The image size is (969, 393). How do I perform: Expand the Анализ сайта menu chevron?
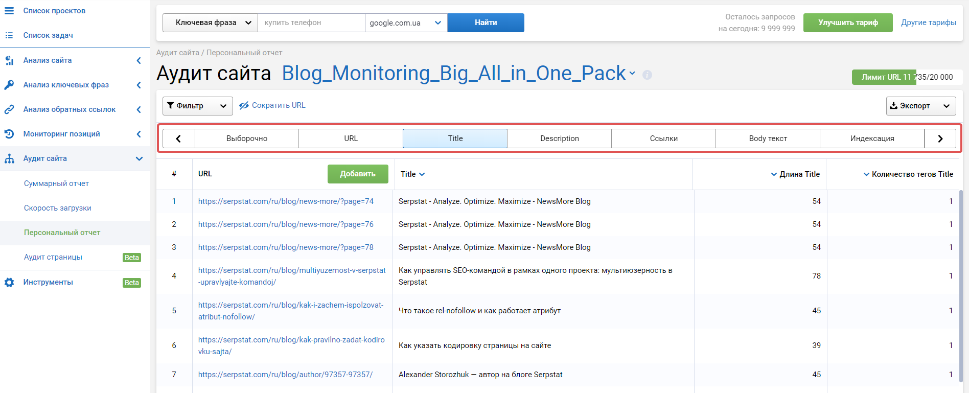(139, 60)
